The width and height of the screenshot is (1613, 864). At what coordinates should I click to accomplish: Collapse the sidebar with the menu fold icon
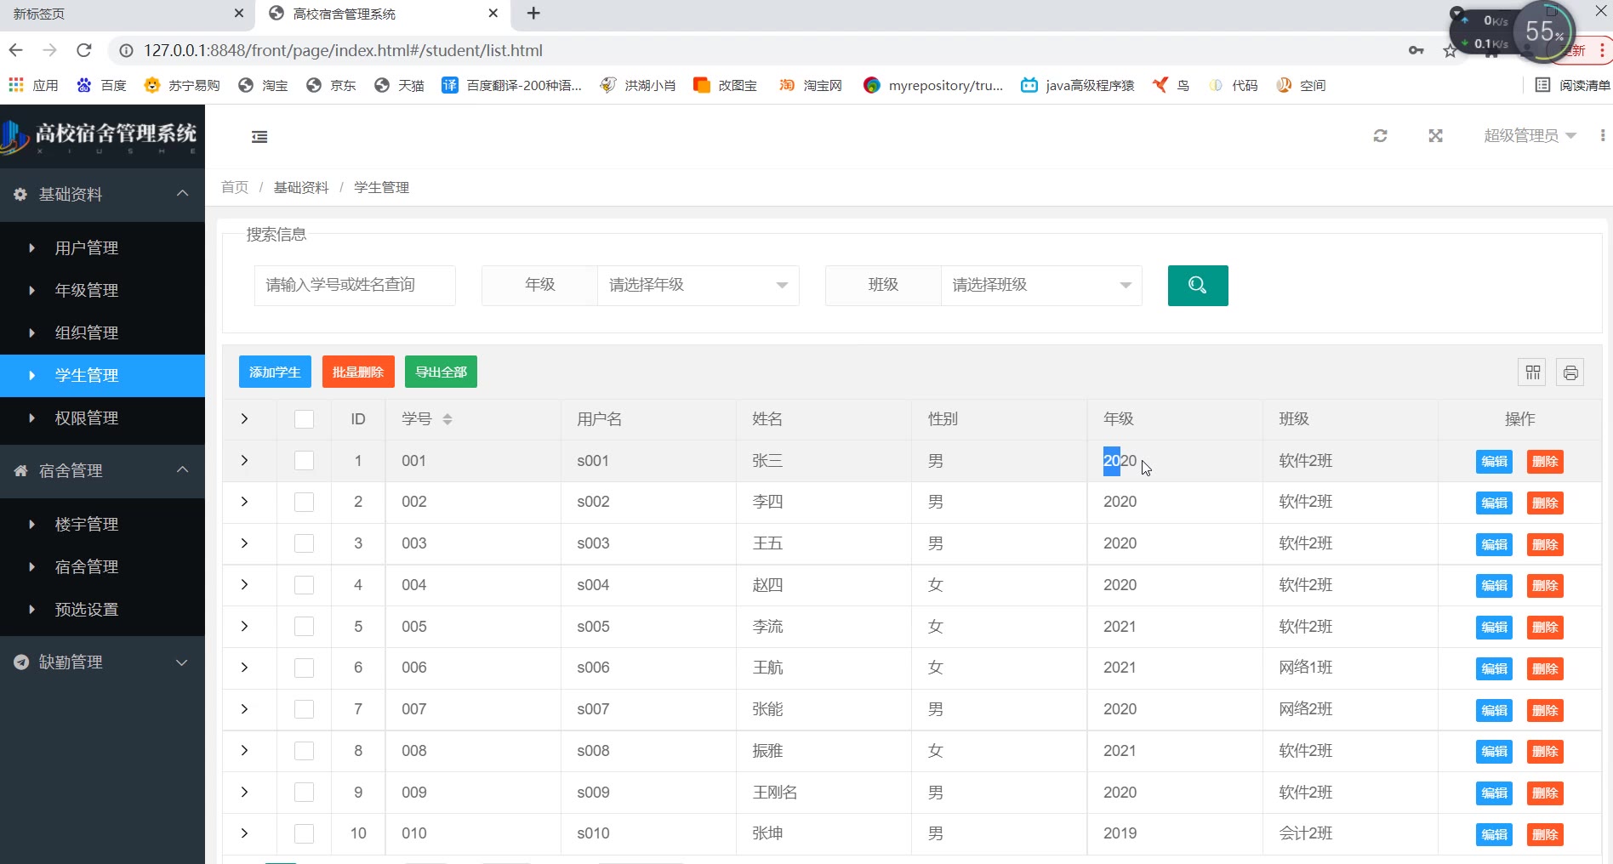tap(259, 137)
